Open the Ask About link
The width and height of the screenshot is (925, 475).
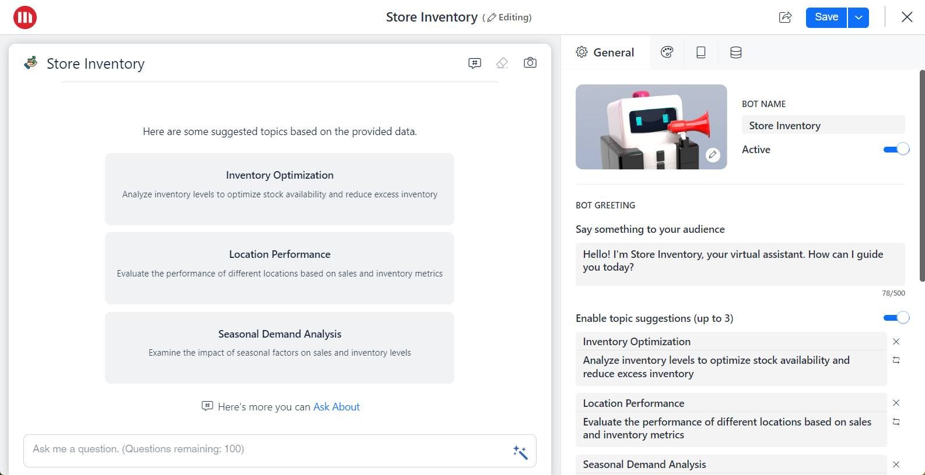coord(337,407)
